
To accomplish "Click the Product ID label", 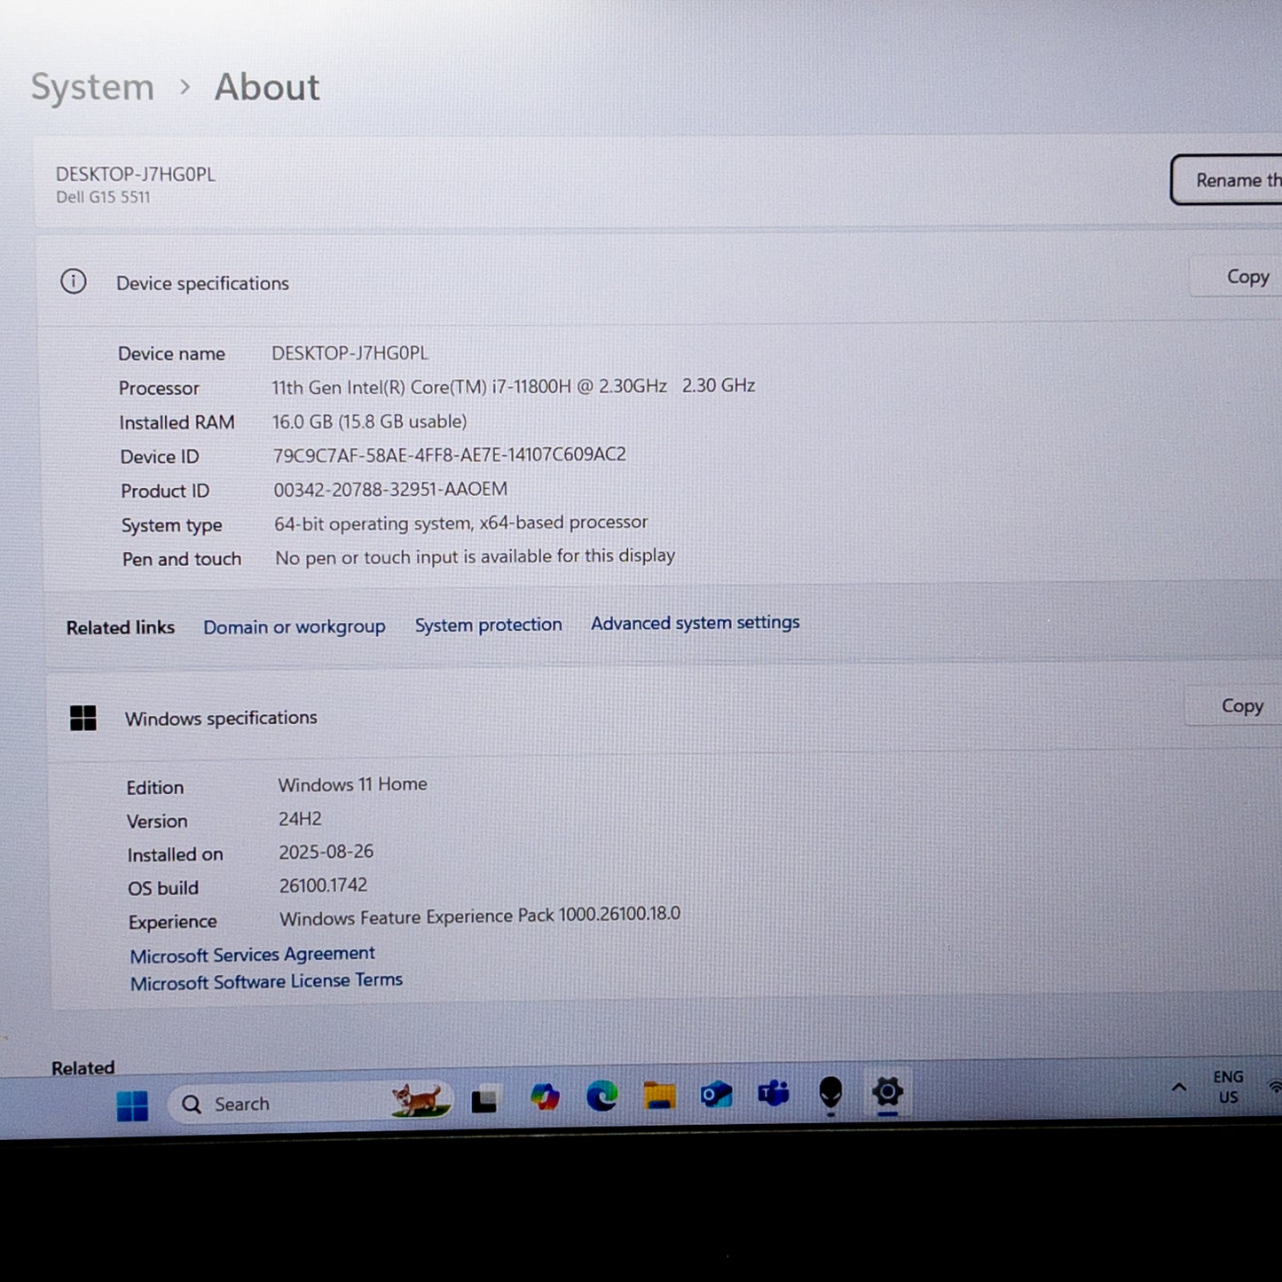I will tap(165, 491).
